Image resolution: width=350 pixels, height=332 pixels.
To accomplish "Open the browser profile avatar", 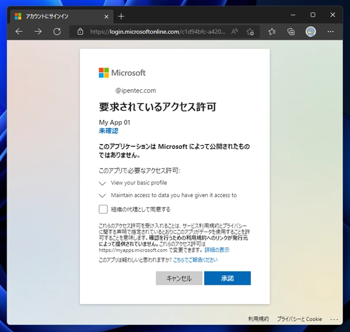I will (x=310, y=32).
